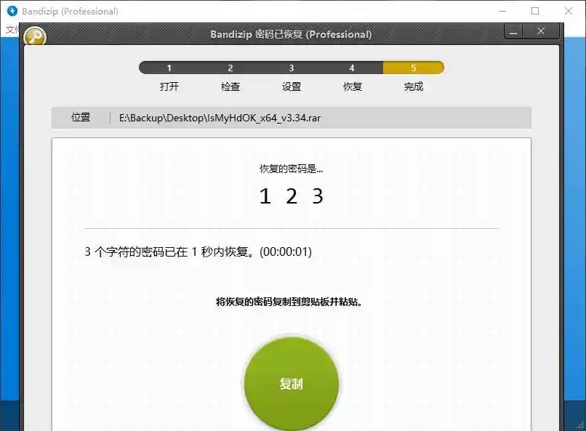Click the recovery time text (00:00:01)

(x=285, y=251)
